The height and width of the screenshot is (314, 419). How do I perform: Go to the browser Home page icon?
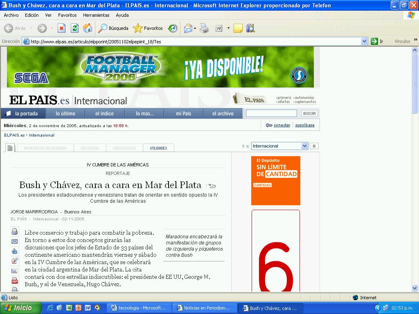[x=88, y=28]
